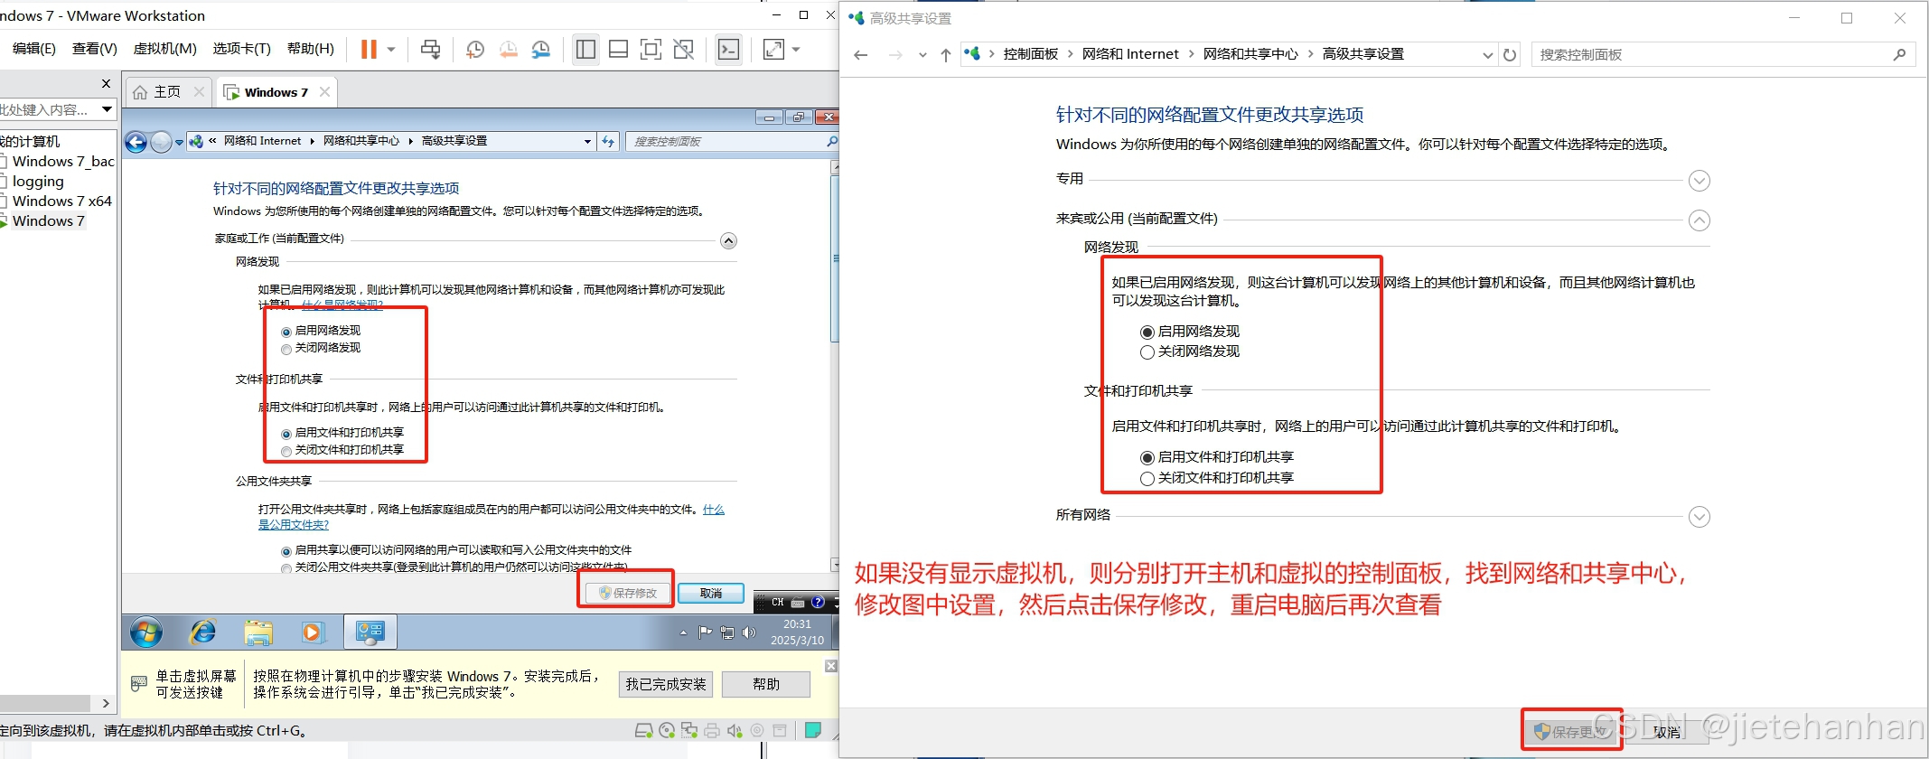Open Action Center flag in Win7 tray
The image size is (1929, 759).
(706, 632)
